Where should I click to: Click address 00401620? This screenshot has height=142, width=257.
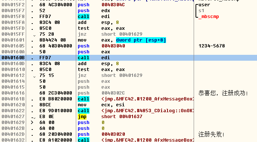[13, 105]
